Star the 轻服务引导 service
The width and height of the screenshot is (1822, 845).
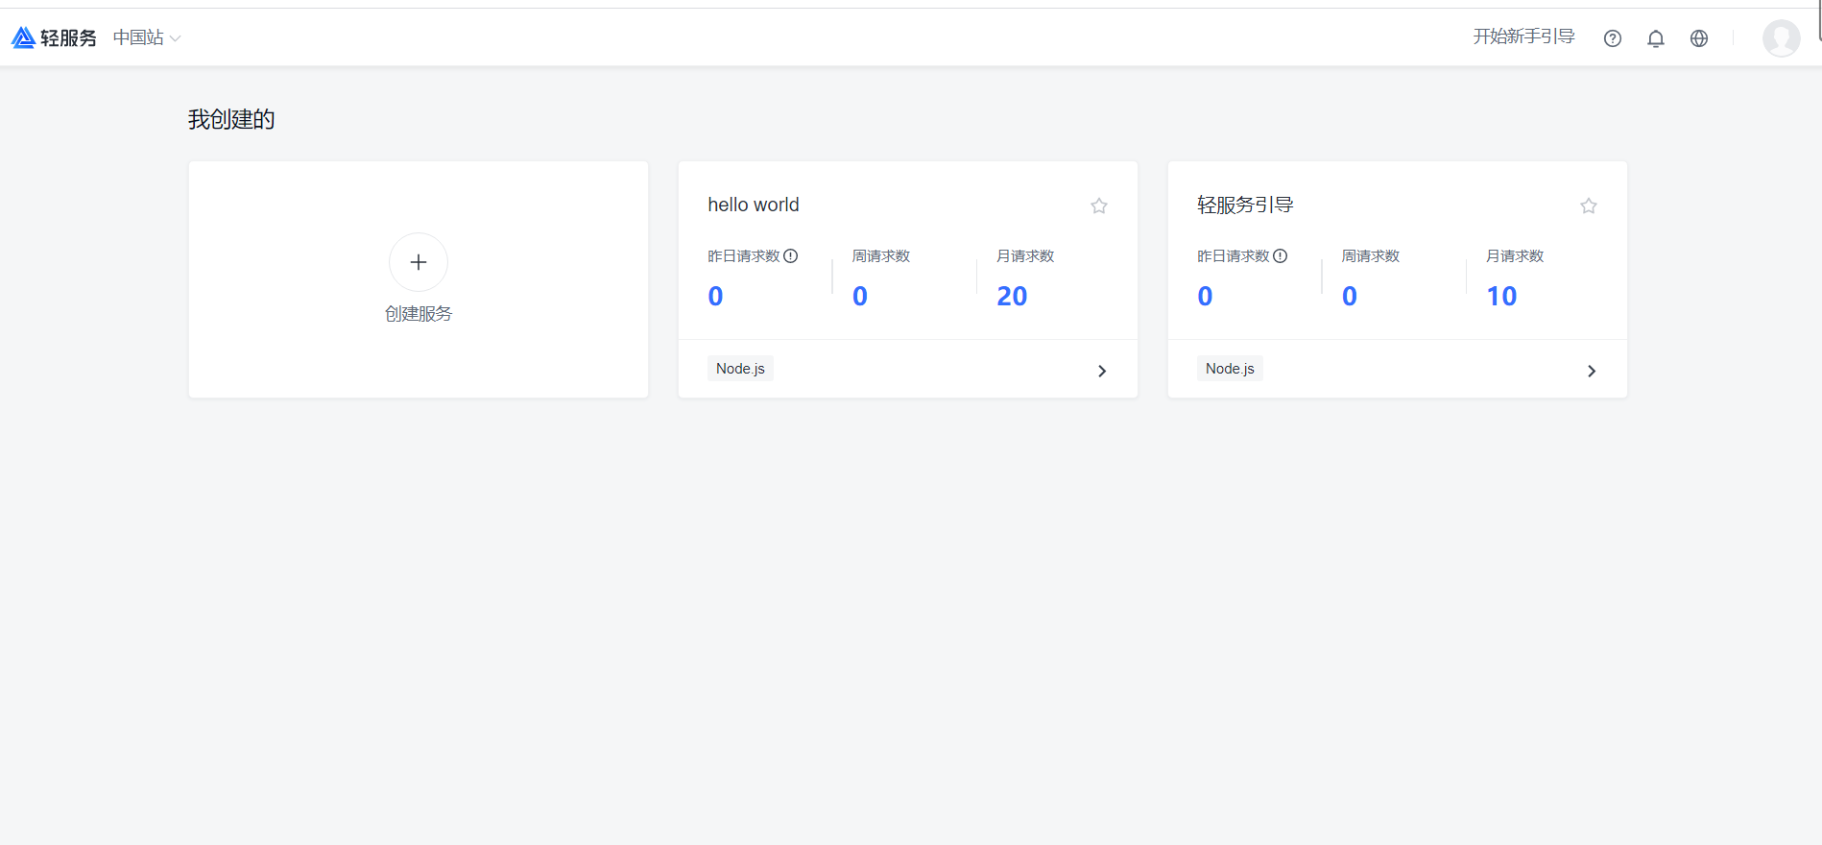1589,205
